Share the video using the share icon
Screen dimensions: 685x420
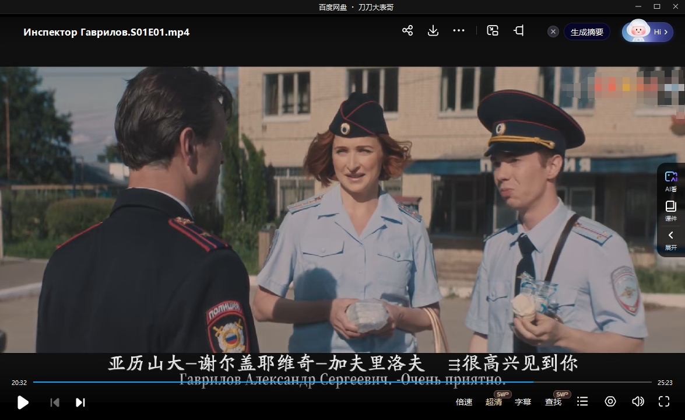408,31
